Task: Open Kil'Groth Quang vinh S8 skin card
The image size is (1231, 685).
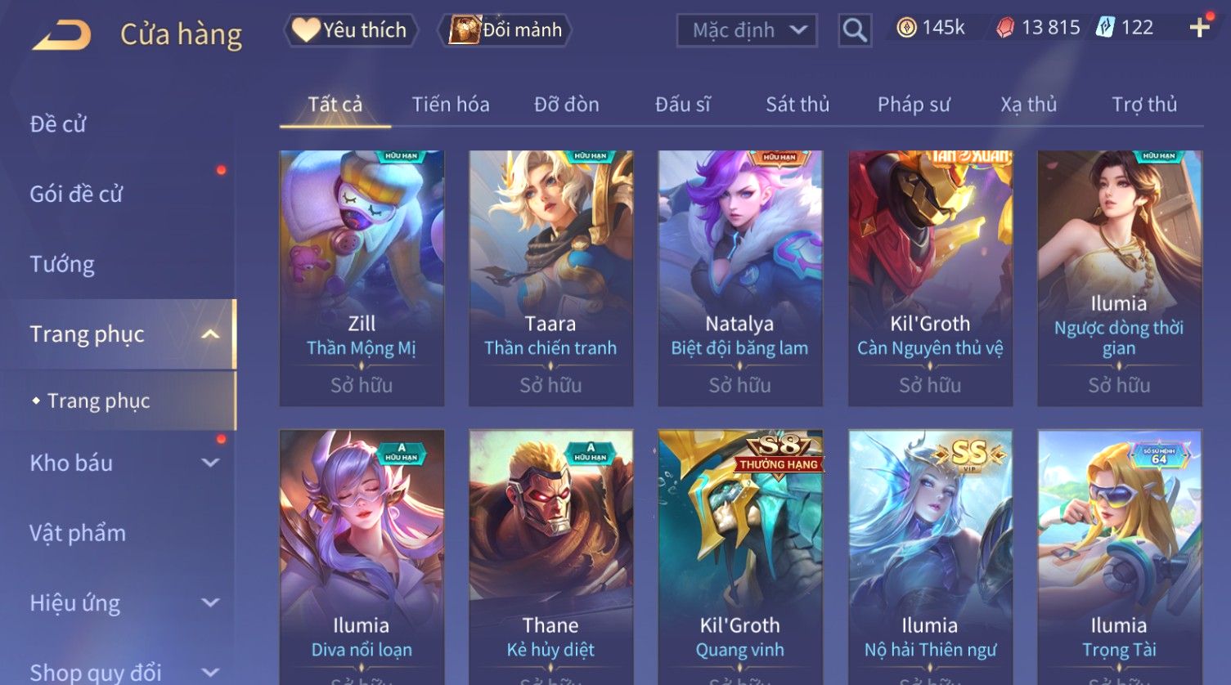Action: 740,557
